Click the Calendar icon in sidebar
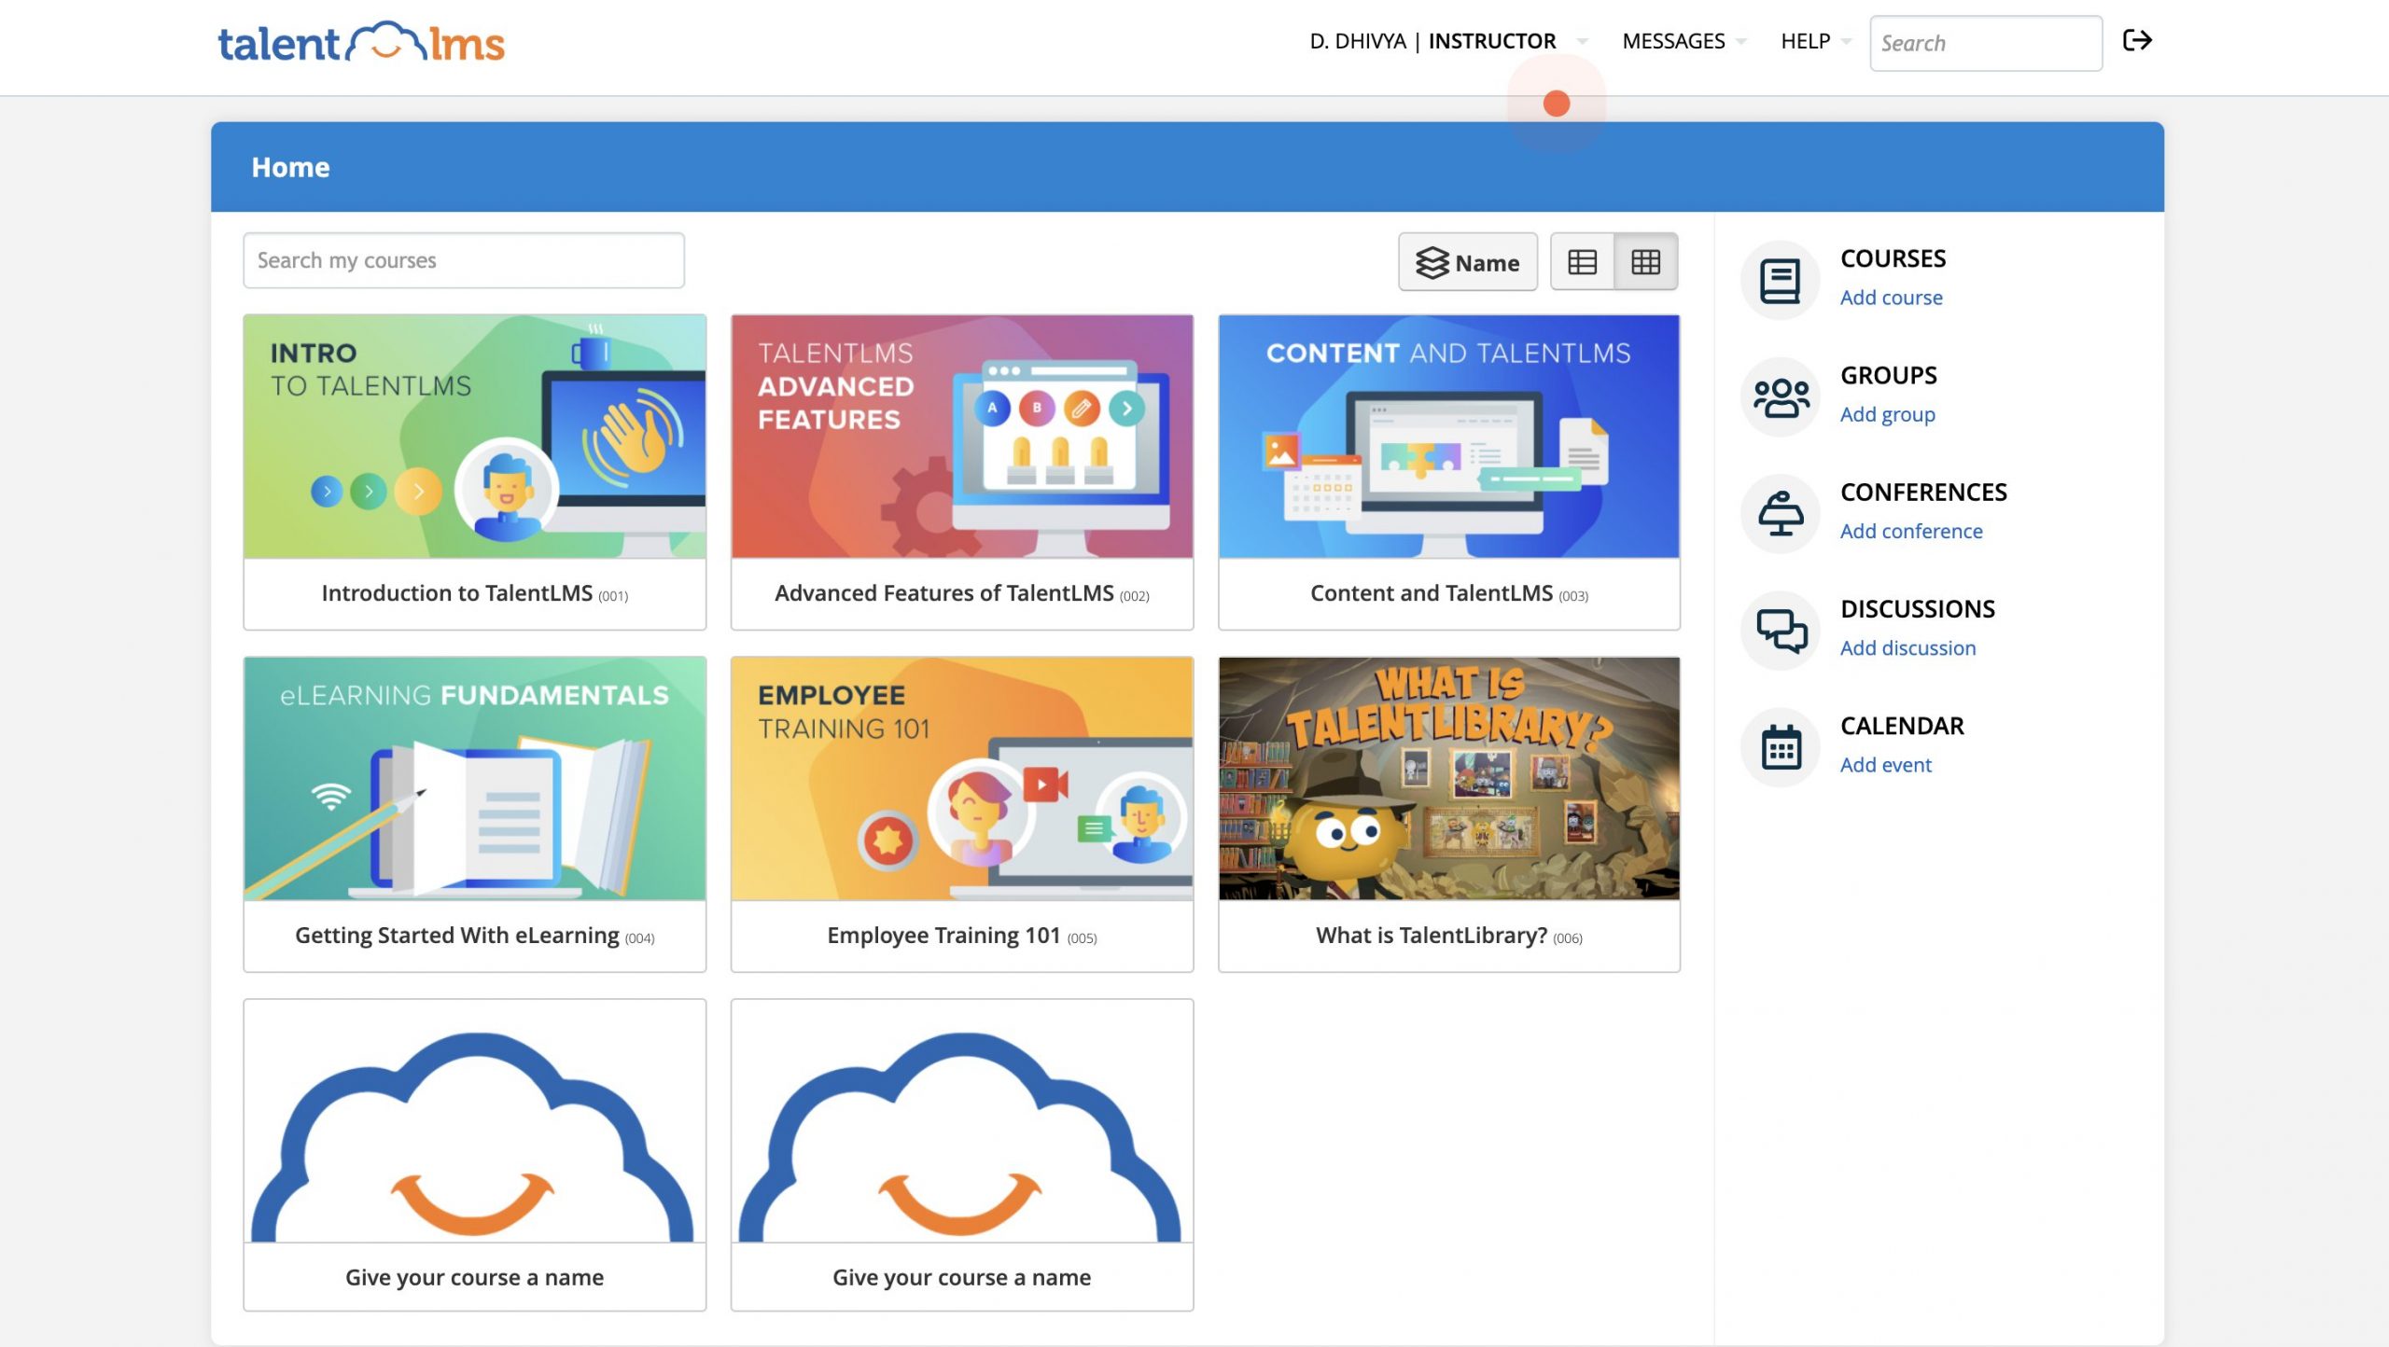Image resolution: width=2389 pixels, height=1347 pixels. [x=1779, y=745]
